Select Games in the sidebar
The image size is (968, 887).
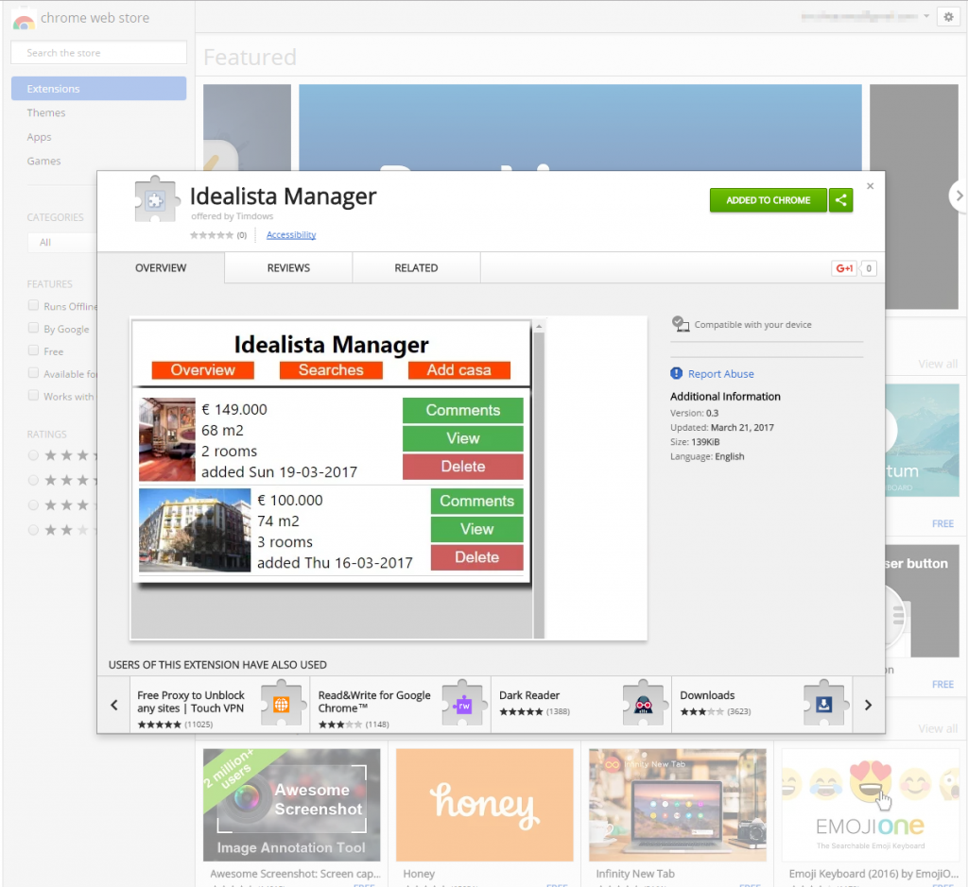click(43, 161)
